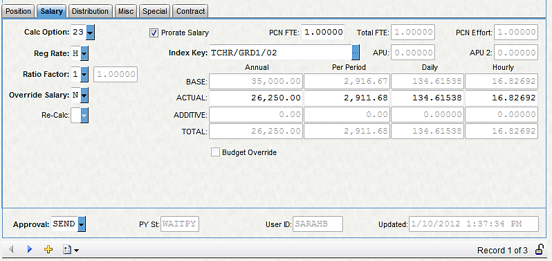The image size is (552, 261).
Task: Click the lock icon beside Record 1 of 3
Action: click(x=539, y=250)
